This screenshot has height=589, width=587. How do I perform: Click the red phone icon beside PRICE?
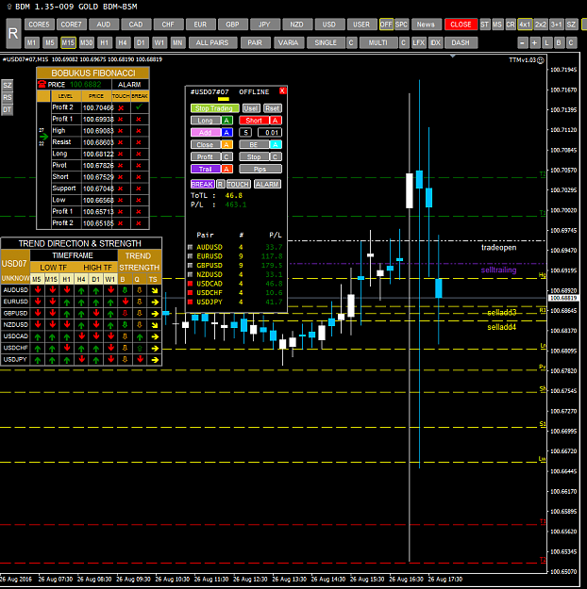click(x=42, y=85)
